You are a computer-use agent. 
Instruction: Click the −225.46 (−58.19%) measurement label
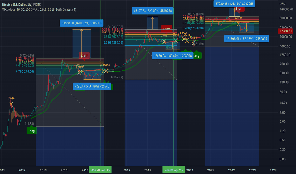click(92, 86)
